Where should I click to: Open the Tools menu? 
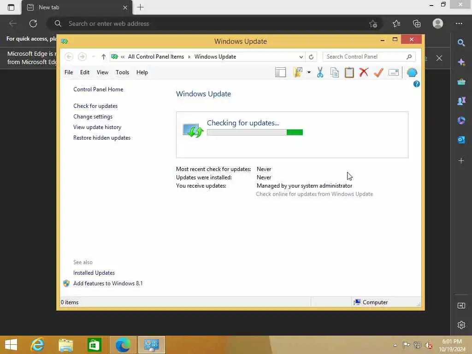[x=122, y=72]
